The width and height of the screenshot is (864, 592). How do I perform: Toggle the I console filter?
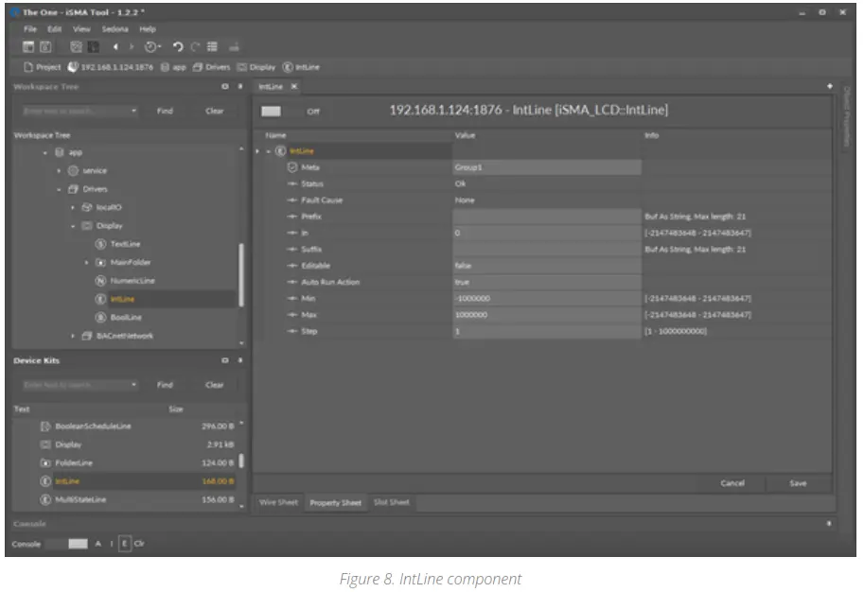[112, 544]
